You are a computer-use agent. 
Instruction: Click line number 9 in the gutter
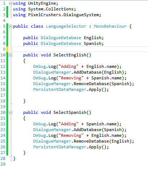click(4, 49)
